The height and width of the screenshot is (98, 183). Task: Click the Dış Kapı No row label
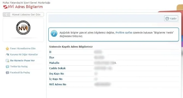[57, 74]
